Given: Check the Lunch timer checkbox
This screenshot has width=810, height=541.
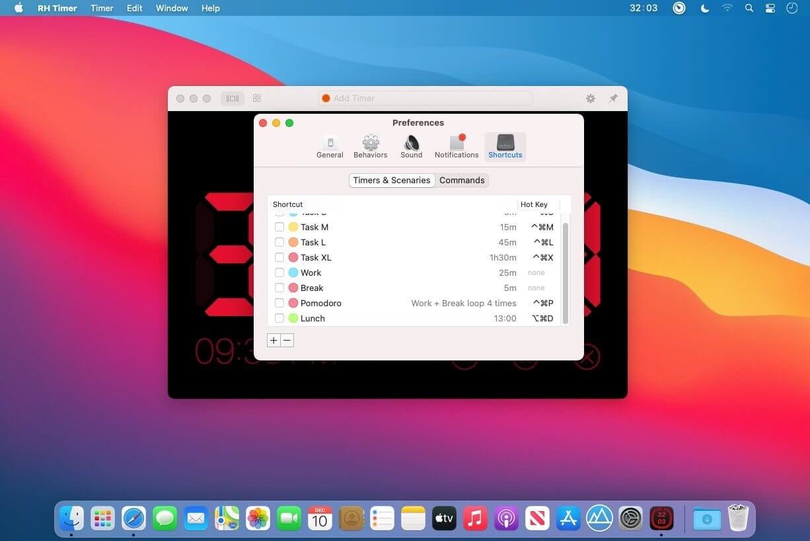Looking at the screenshot, I should (x=279, y=318).
